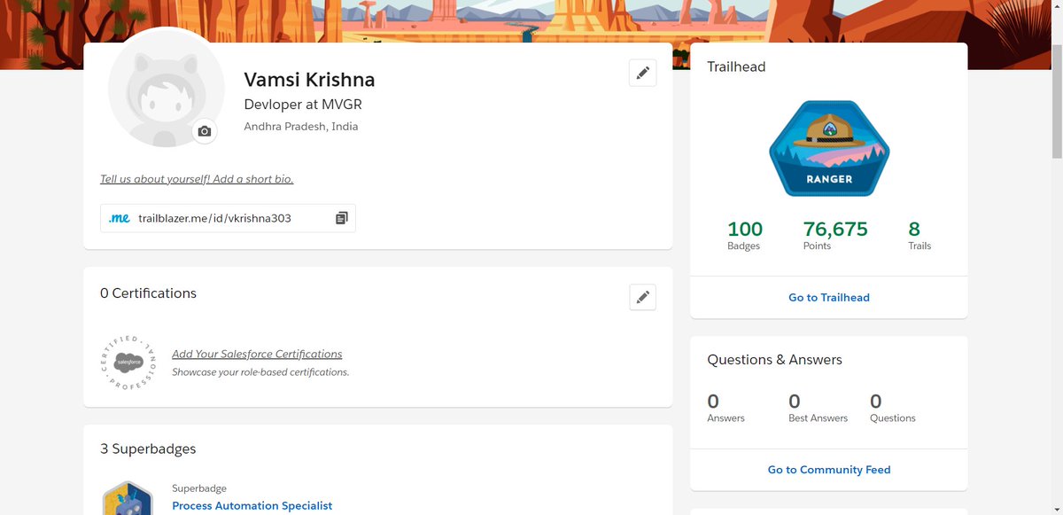Screen dimensions: 1063x515
Task: Edit profile with the pencil icon beside Vamsi Krishna
Action: (x=642, y=73)
